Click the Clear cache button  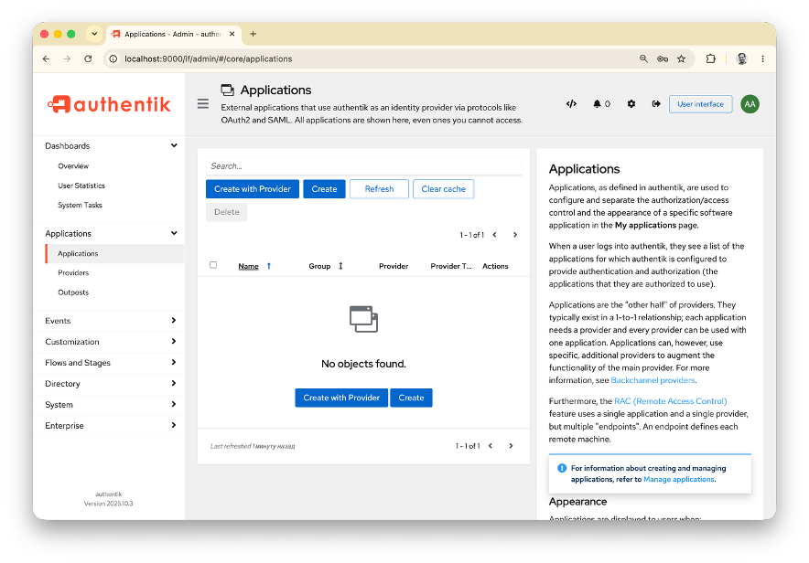[443, 189]
